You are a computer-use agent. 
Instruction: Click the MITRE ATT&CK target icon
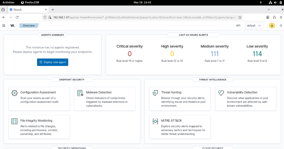click(155, 121)
